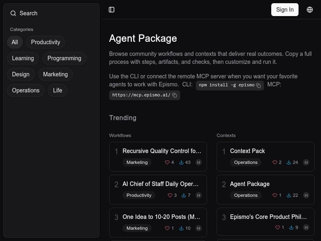Image resolution: width=321 pixels, height=241 pixels.
Task: Collapse the sidebar with the panel icon
Action: (111, 9)
